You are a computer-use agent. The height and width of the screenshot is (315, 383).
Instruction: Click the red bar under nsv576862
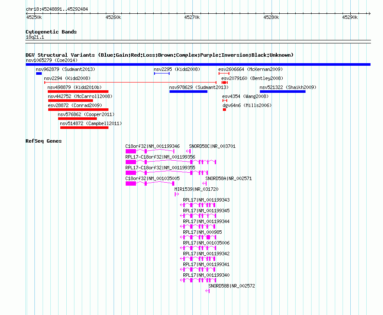(77, 119)
